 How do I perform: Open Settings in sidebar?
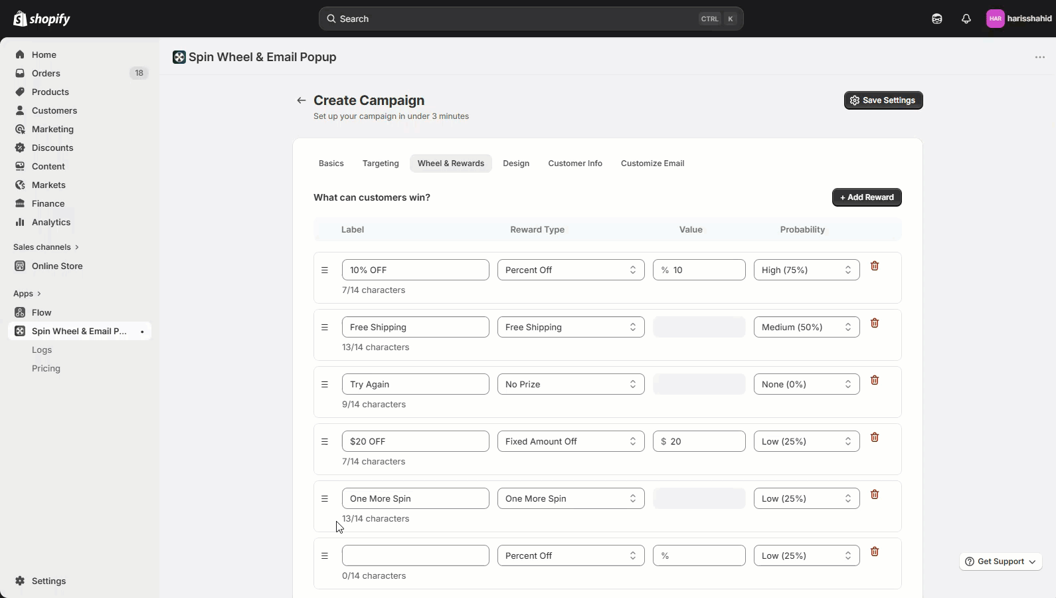pos(80,581)
